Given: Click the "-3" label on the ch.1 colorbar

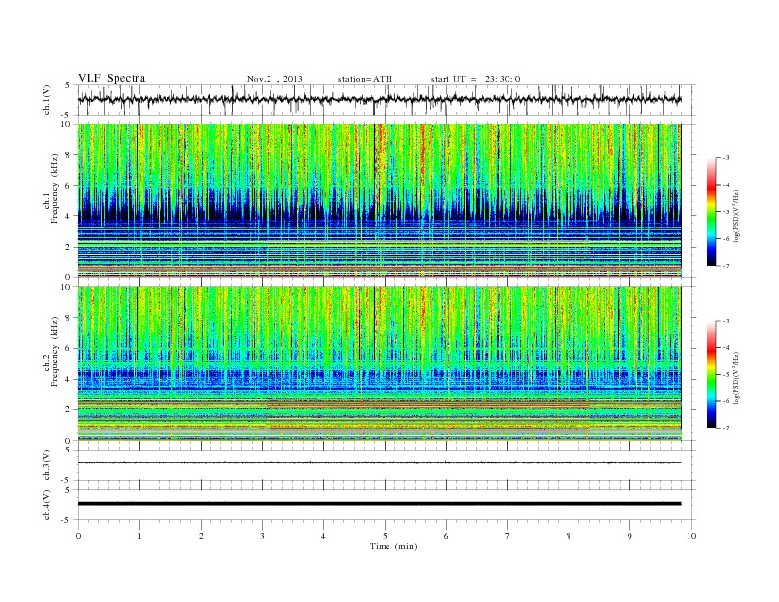Looking at the screenshot, I should 726,158.
